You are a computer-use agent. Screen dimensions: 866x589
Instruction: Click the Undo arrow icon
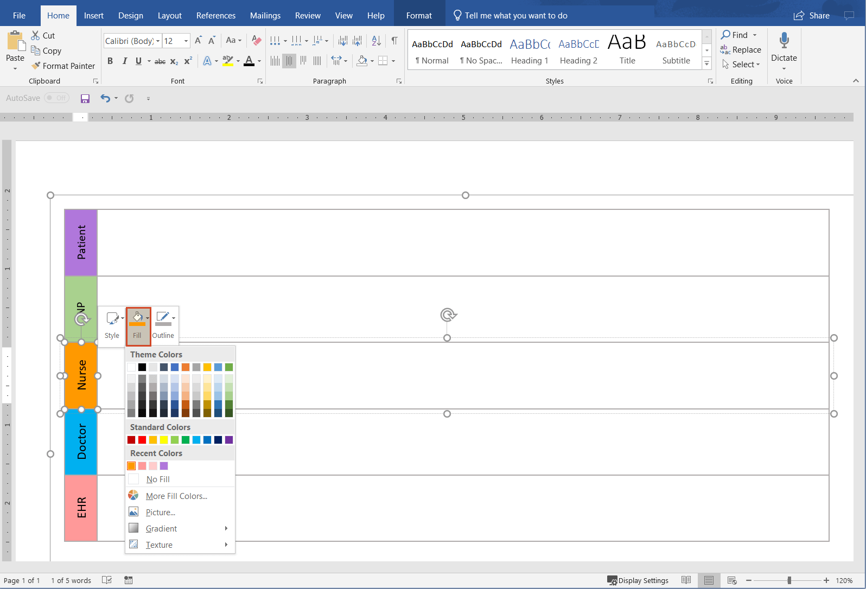point(105,98)
